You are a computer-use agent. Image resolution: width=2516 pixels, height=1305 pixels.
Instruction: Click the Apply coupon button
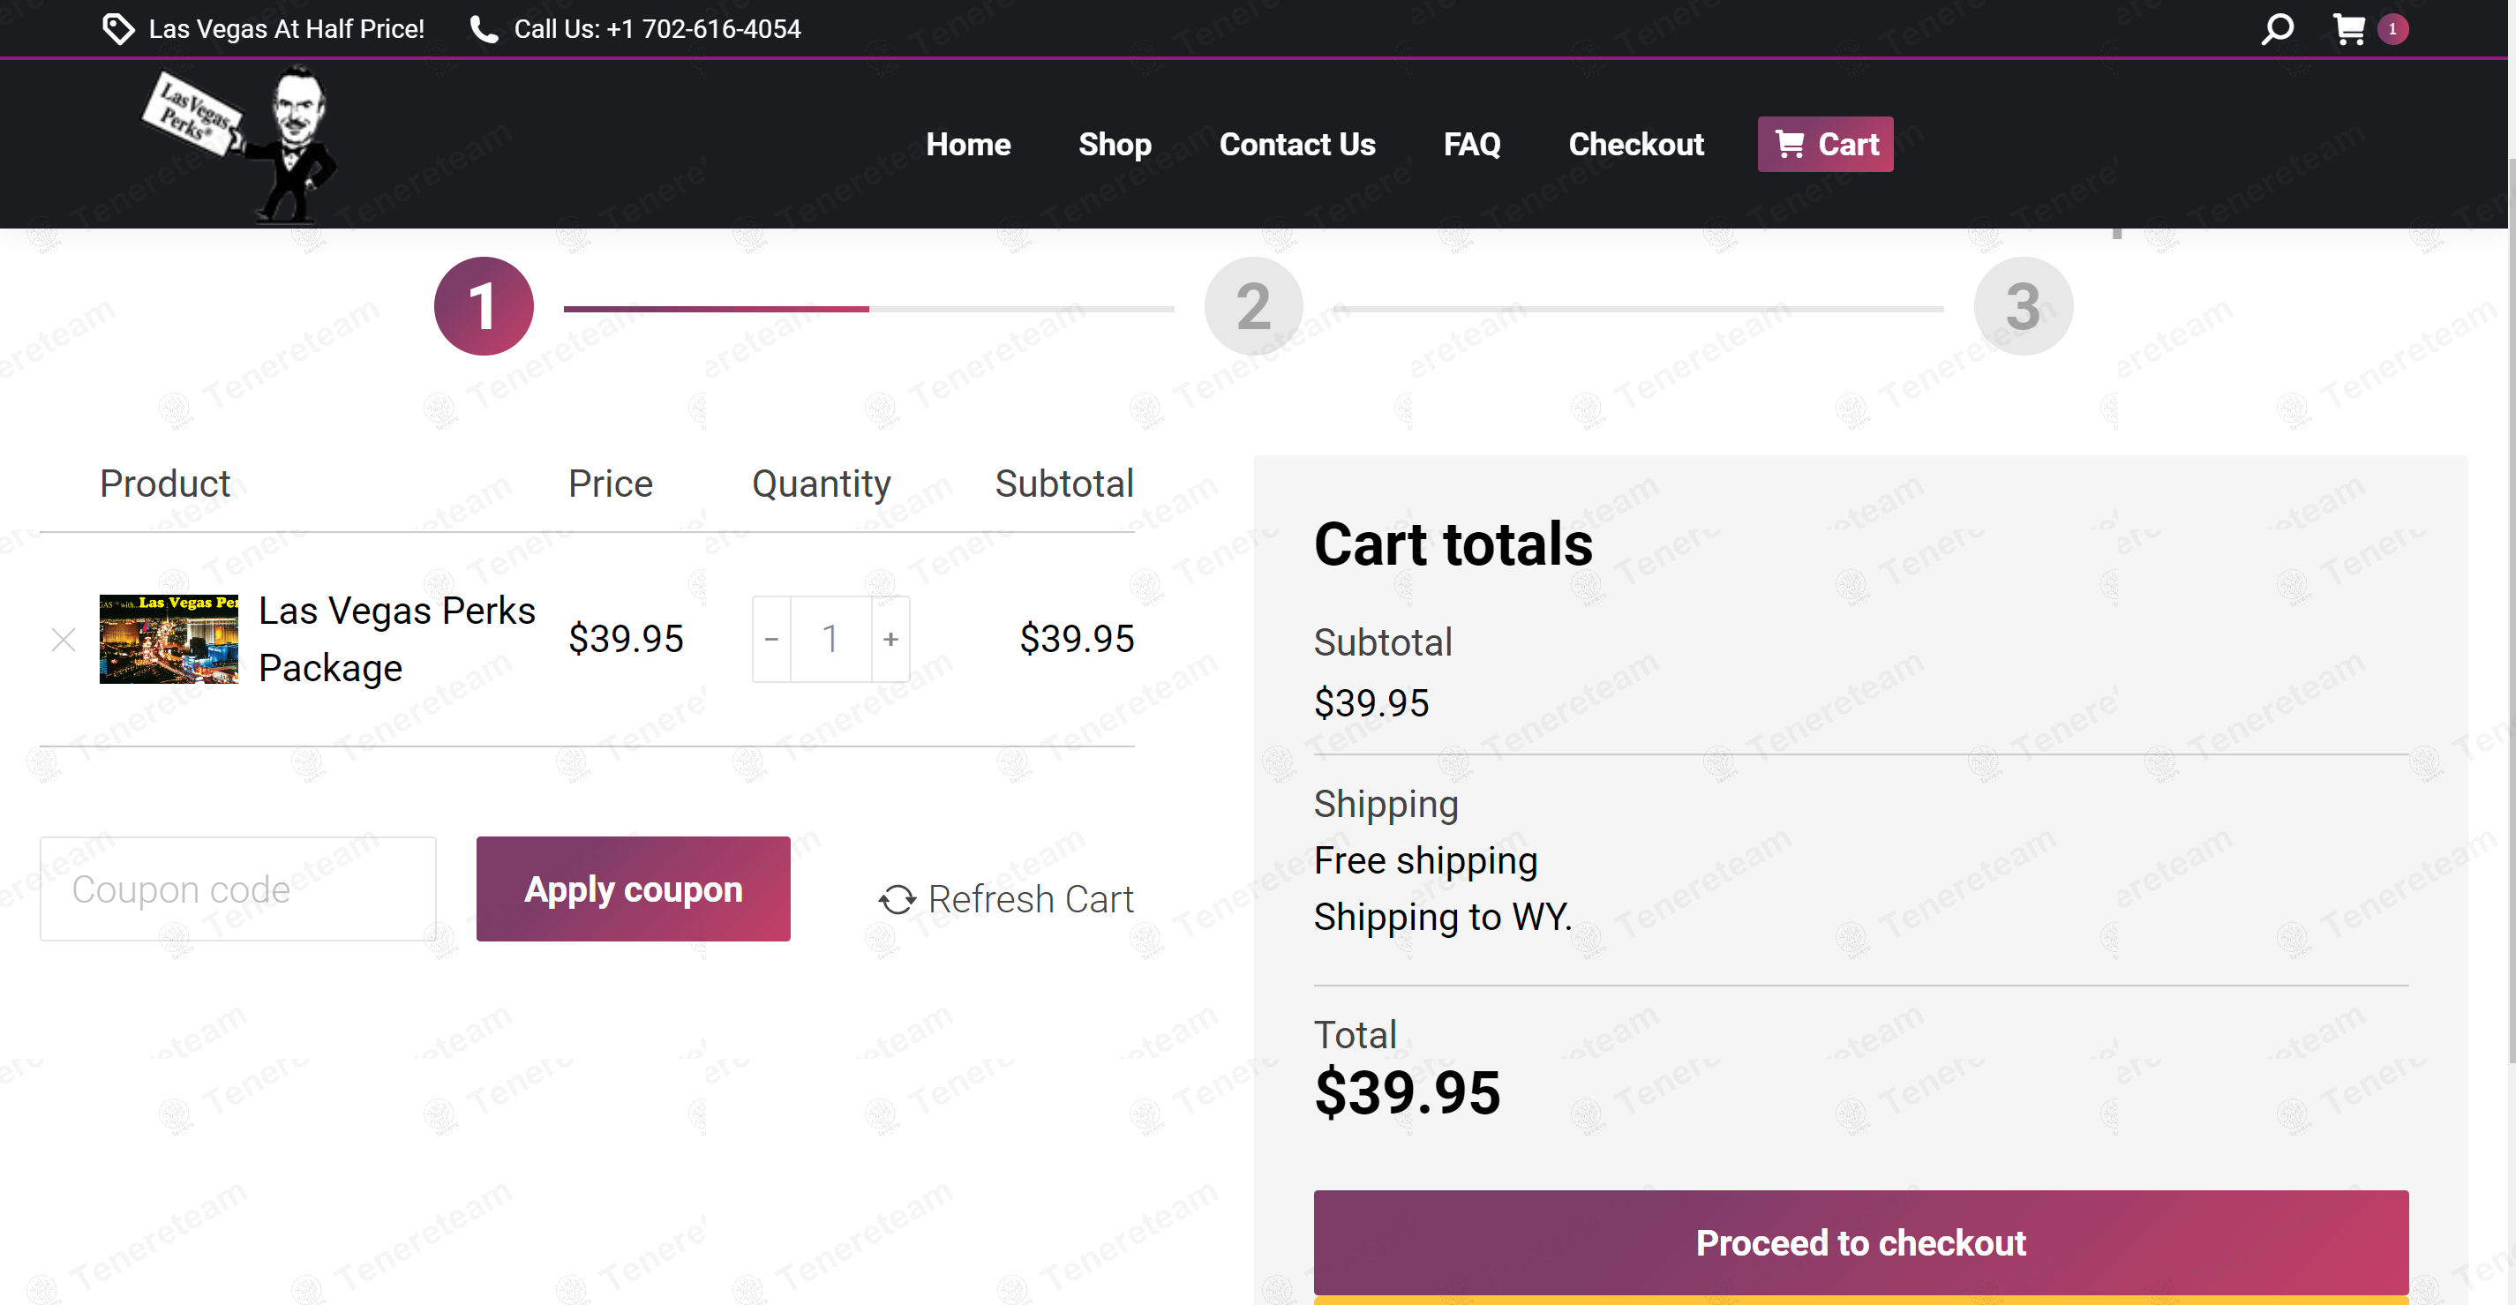(x=633, y=889)
